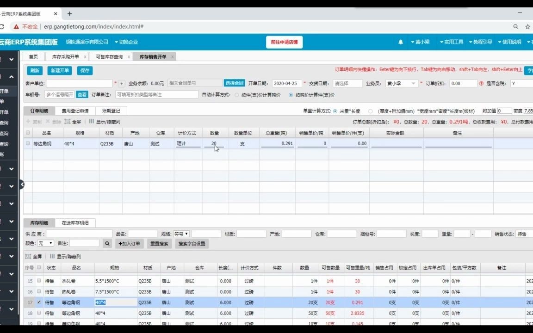Click the notification bell icon
This screenshot has height=333, width=533.
click(401, 42)
